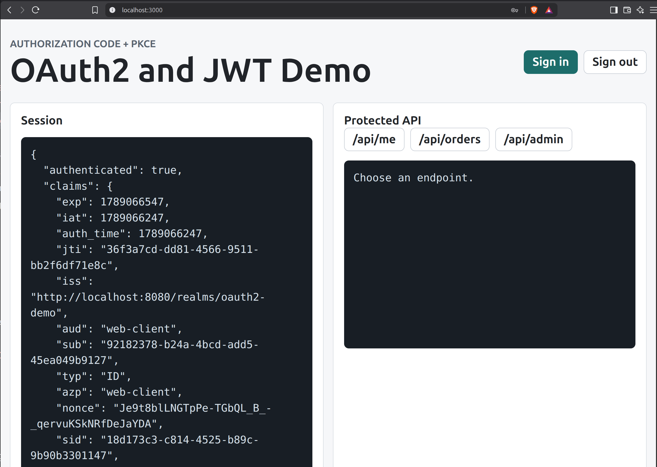The height and width of the screenshot is (467, 657).
Task: Click the Sign out button
Action: coord(615,62)
